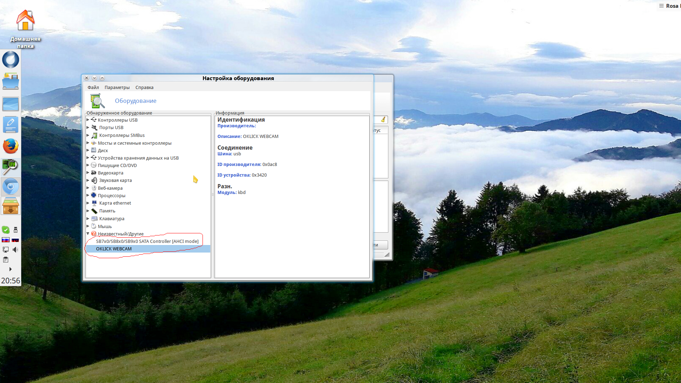Select the OKLICK WEBCAM entry

pyautogui.click(x=114, y=249)
